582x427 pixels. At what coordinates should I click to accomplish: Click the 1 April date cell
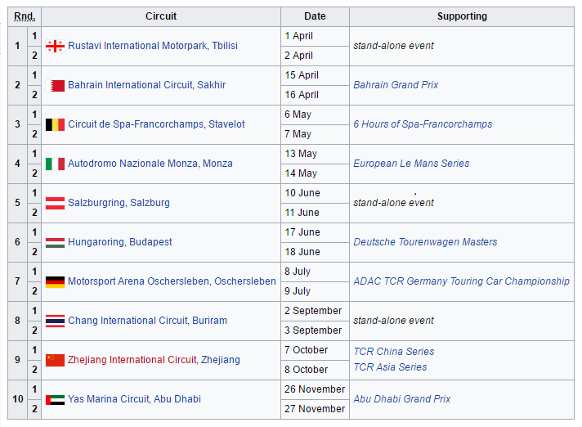tap(315, 36)
